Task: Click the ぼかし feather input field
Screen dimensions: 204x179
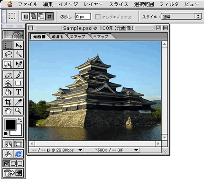Action: 83,17
